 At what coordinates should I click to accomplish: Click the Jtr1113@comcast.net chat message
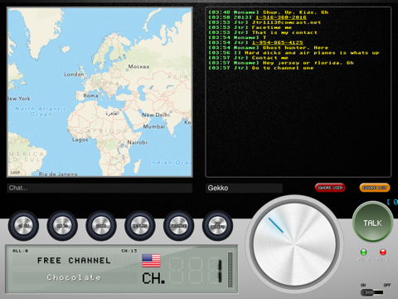click(x=286, y=22)
